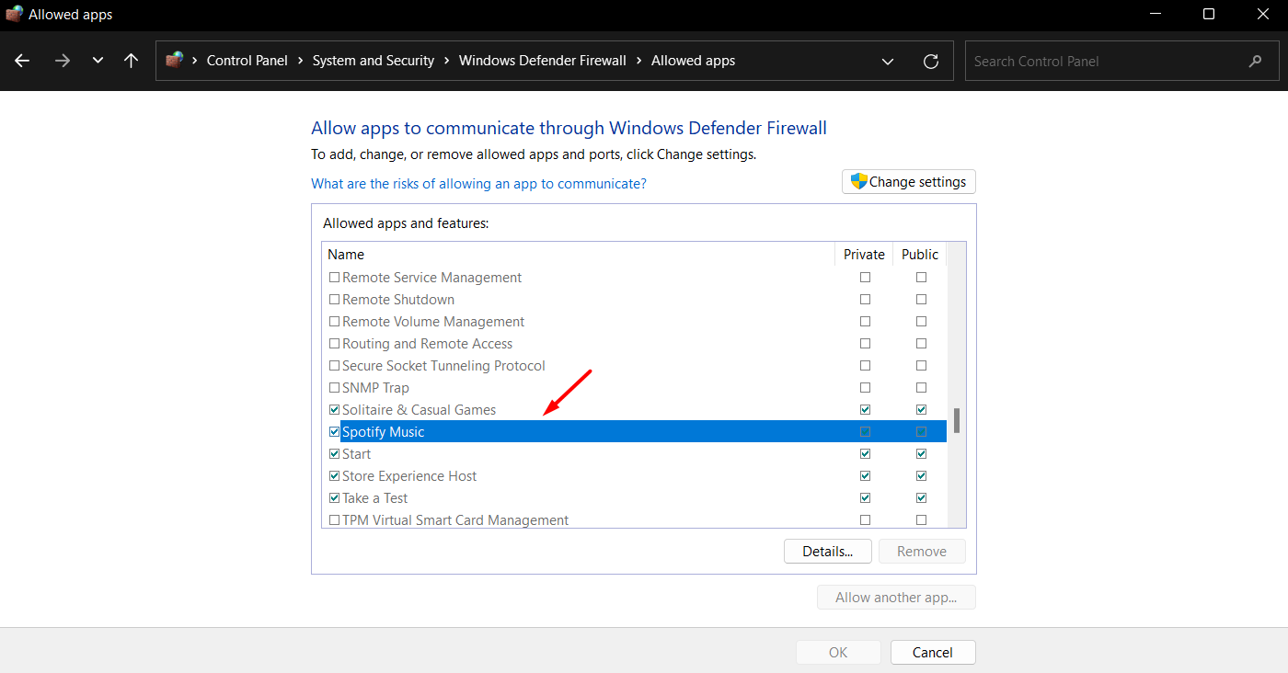
Task: Toggle Private checkbox for Solitaire & Casual Games
Action: pyautogui.click(x=865, y=410)
